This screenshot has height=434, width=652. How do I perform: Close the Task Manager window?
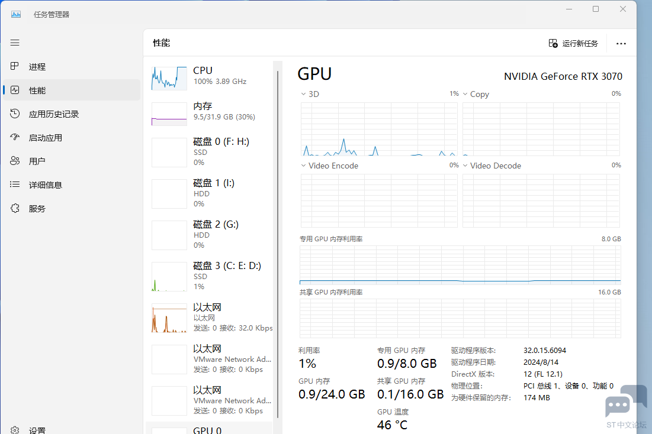coord(623,9)
